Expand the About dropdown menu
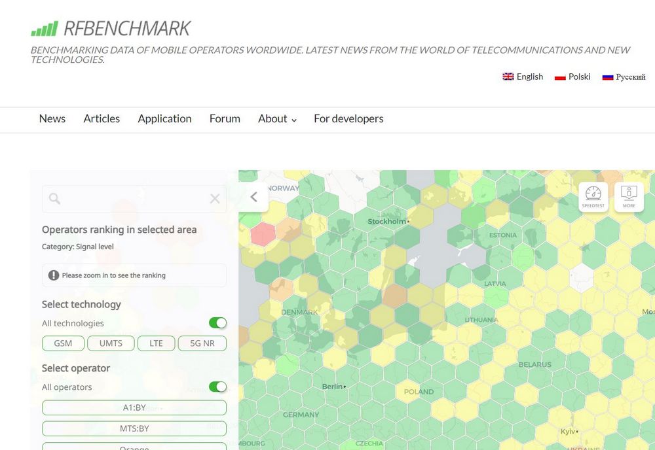Screen dimensions: 655x450 coord(277,119)
